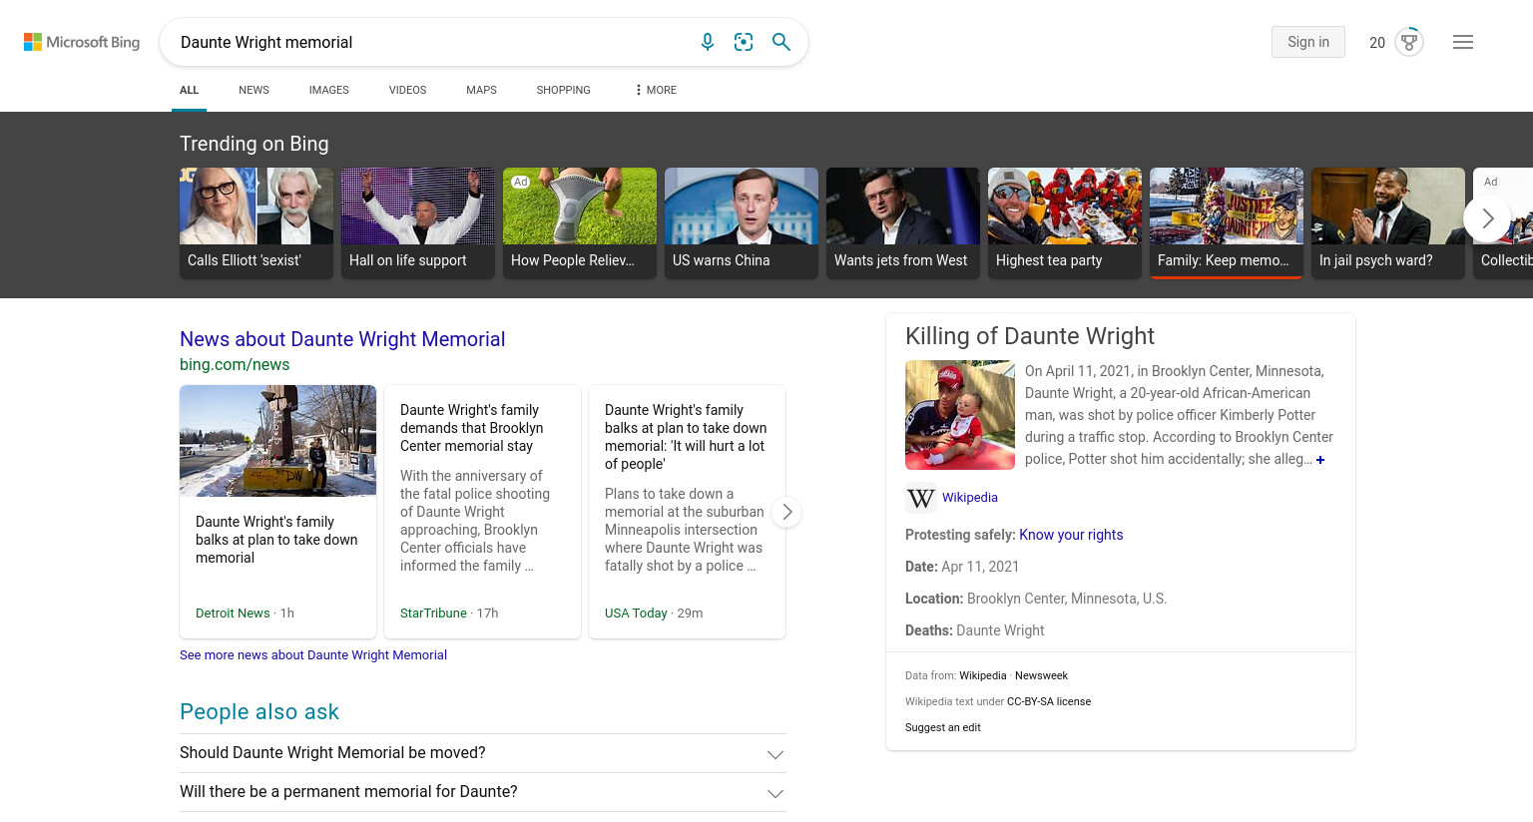Open the MORE dropdown menu
This screenshot has height=822, width=1533.
(x=656, y=90)
